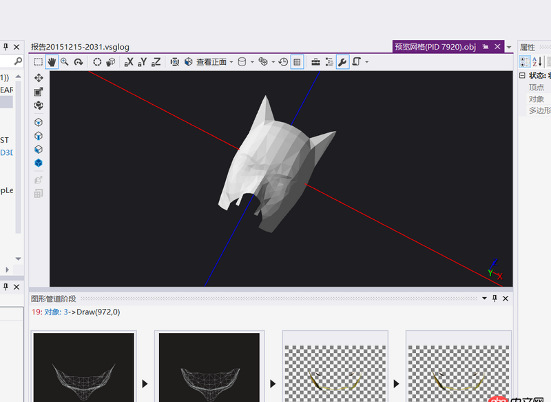This screenshot has height=402, width=551.
Task: Click the Frame object icon
Action: (175, 62)
